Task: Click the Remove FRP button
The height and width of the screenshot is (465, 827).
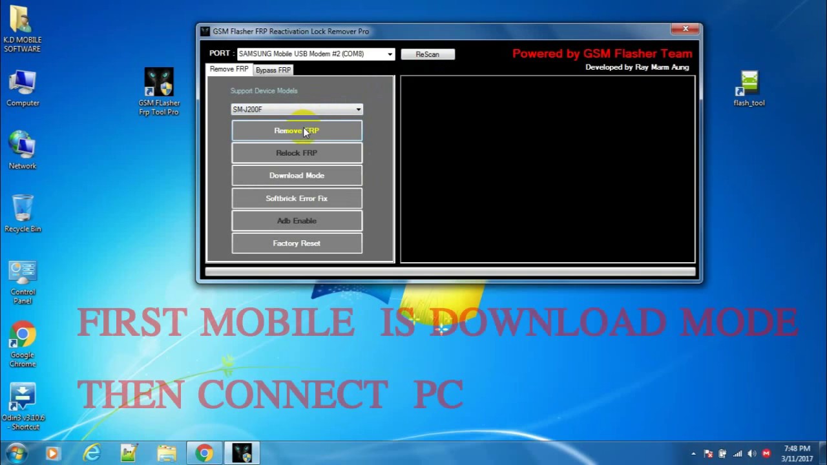Action: click(x=297, y=130)
